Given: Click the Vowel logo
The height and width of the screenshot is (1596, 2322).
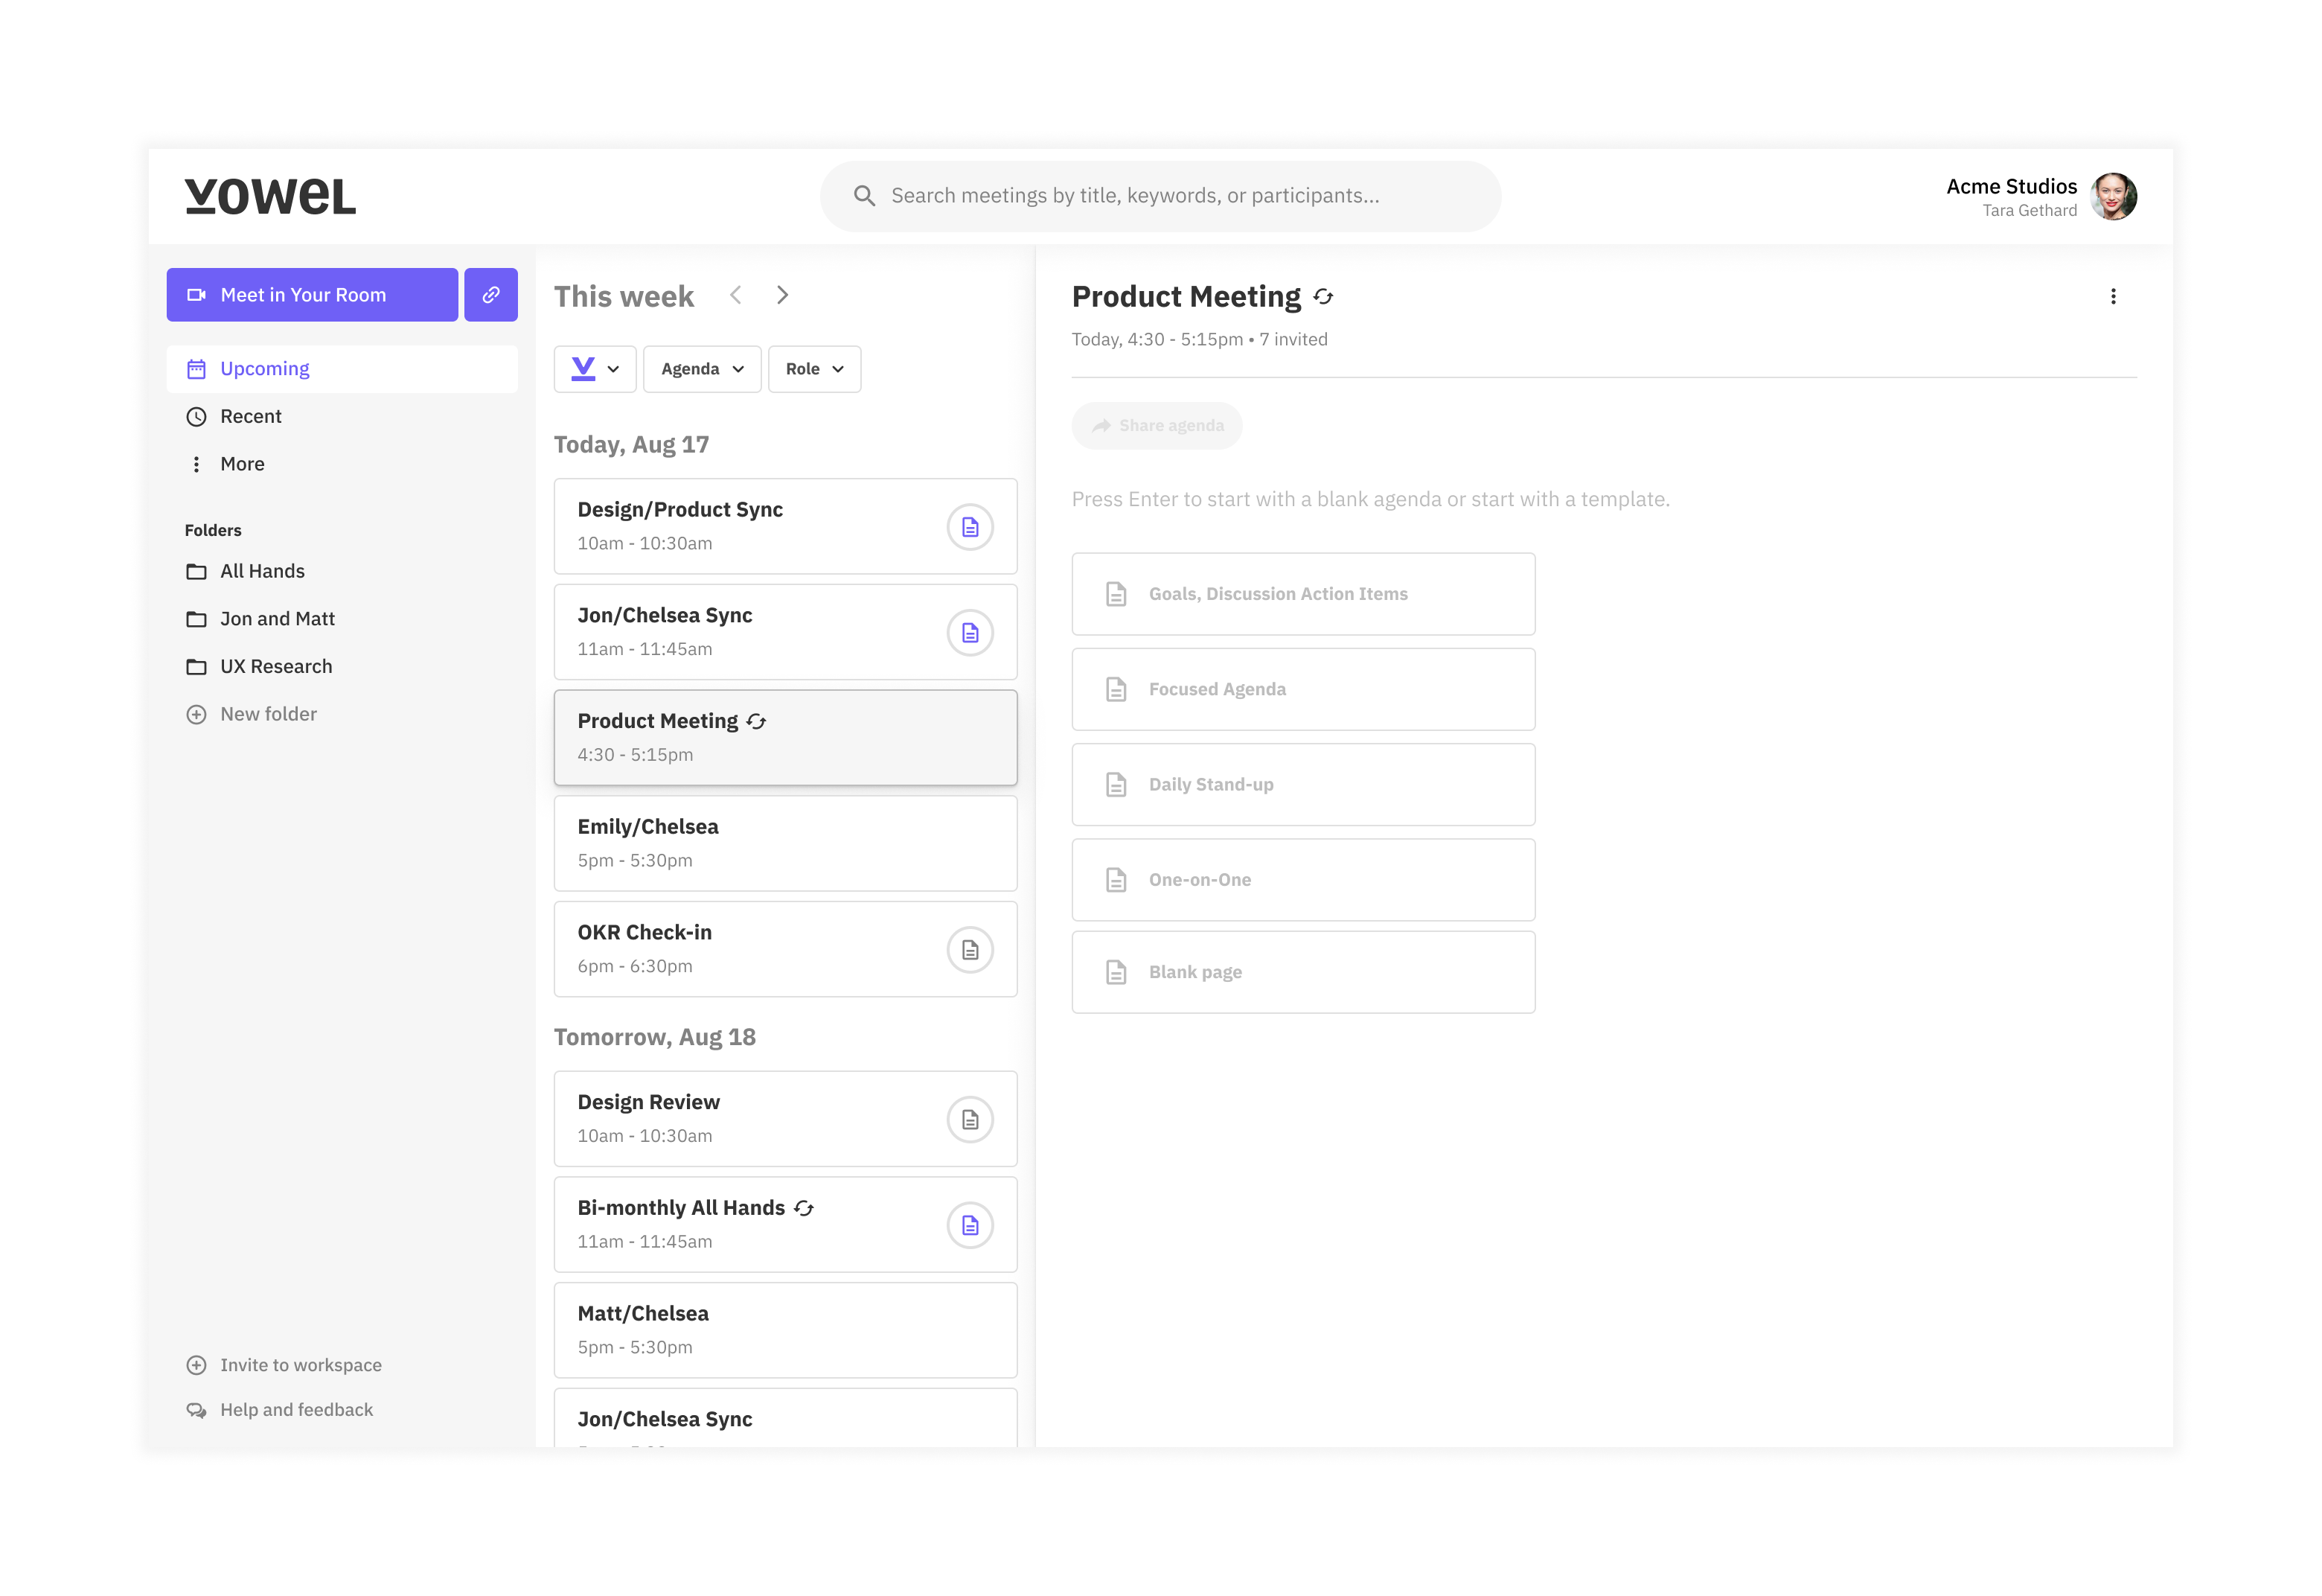Looking at the screenshot, I should (x=270, y=196).
